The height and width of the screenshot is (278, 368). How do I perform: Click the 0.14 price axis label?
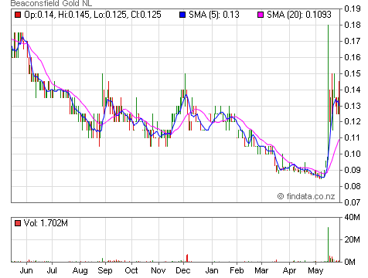click(353, 90)
